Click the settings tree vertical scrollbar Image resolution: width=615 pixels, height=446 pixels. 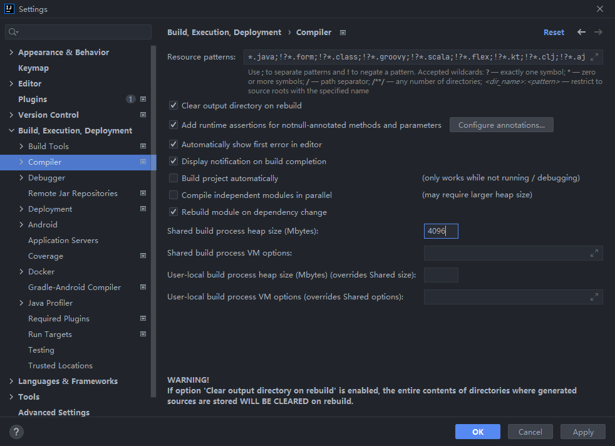pos(154,222)
